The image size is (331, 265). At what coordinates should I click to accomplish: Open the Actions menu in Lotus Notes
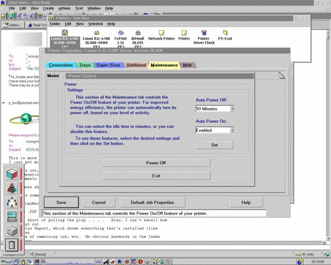tap(65, 8)
